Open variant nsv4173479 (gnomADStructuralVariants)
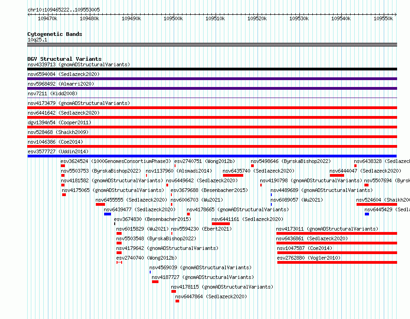The image size is (410, 319). coord(79,103)
